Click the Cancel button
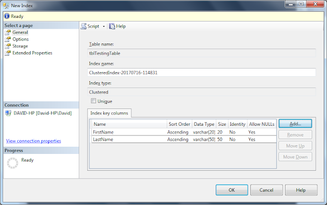The image size is (327, 205). click(x=266, y=190)
